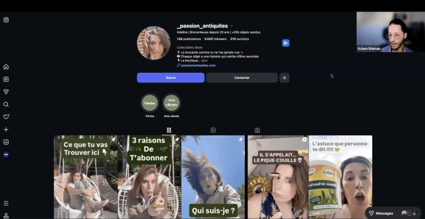Switch to tagged posts tab
Viewport: 425px width, 219px height.
click(x=257, y=130)
